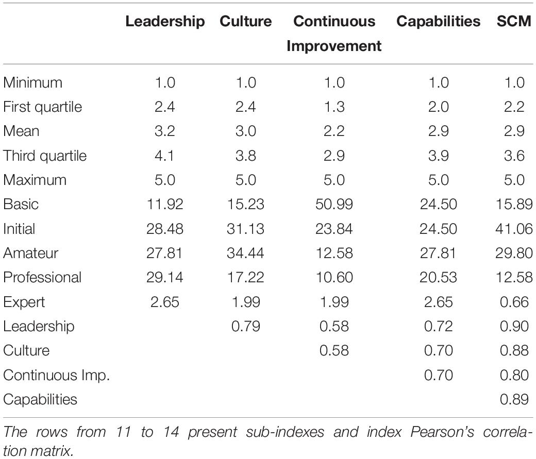Click the Culture Amateur value 34.44
Screen dimensions: 536x459
pyautogui.click(x=245, y=253)
